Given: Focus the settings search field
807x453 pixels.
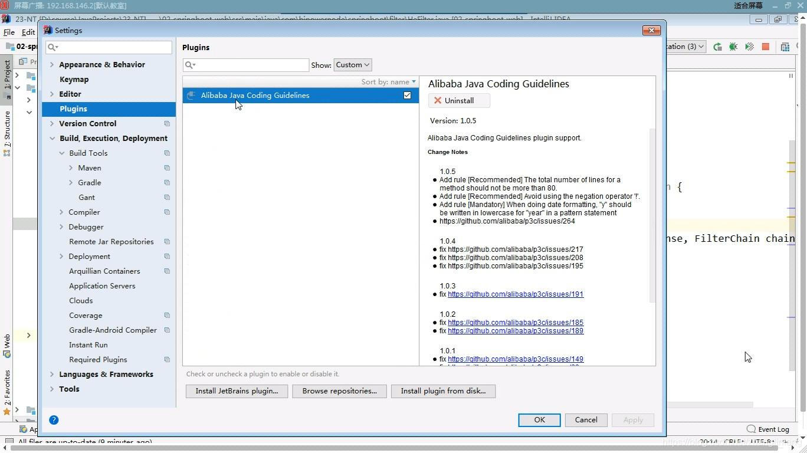Looking at the screenshot, I should coord(109,47).
